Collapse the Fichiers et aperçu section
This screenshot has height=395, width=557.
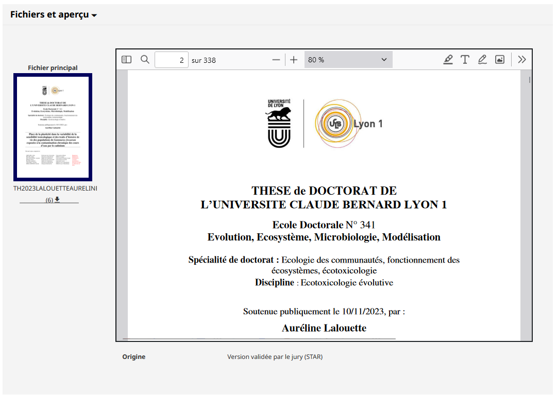tap(53, 14)
